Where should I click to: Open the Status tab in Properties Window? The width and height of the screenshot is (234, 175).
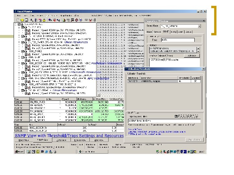(189, 32)
